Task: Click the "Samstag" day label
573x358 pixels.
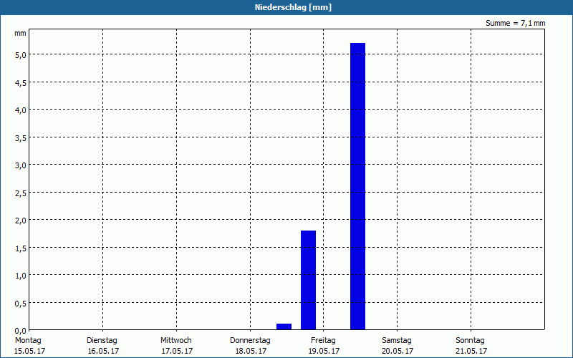Action: 397,340
